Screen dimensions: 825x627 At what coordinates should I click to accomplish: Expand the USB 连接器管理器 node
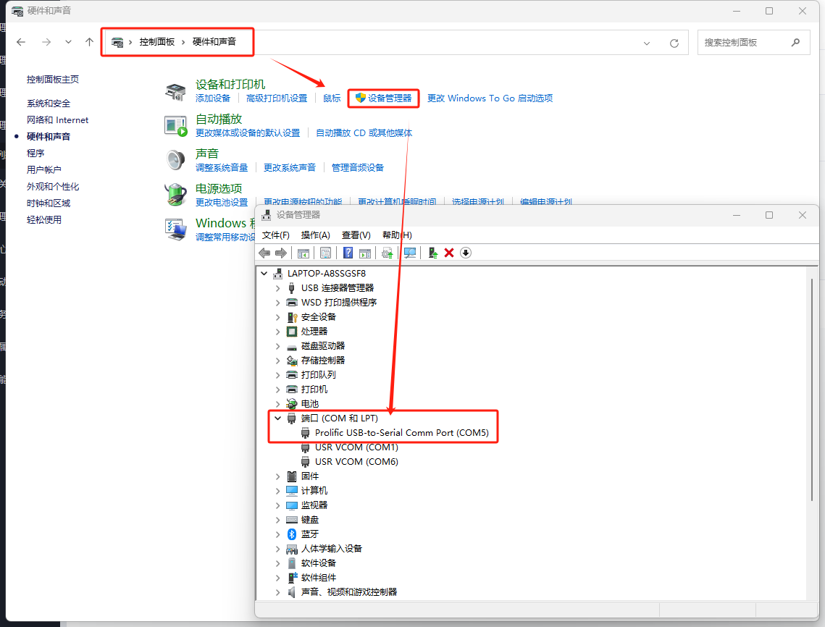point(278,288)
